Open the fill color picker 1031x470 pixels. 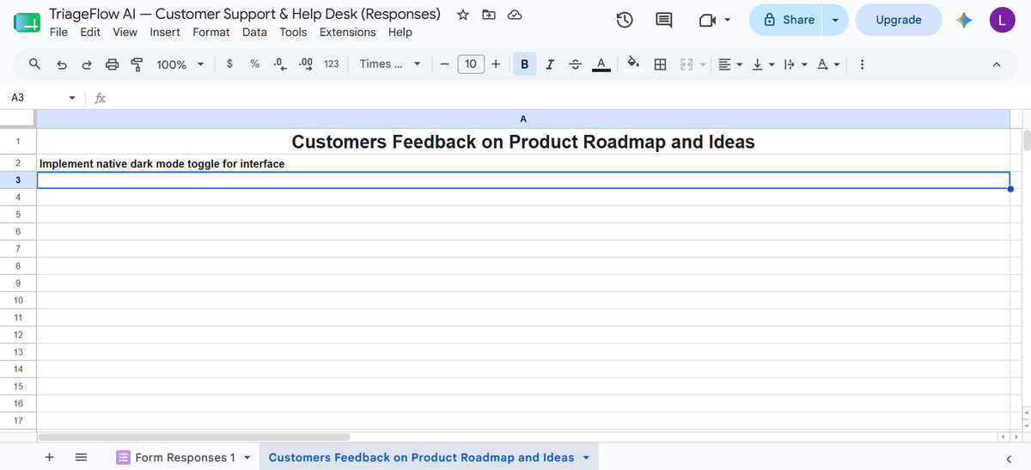[633, 63]
